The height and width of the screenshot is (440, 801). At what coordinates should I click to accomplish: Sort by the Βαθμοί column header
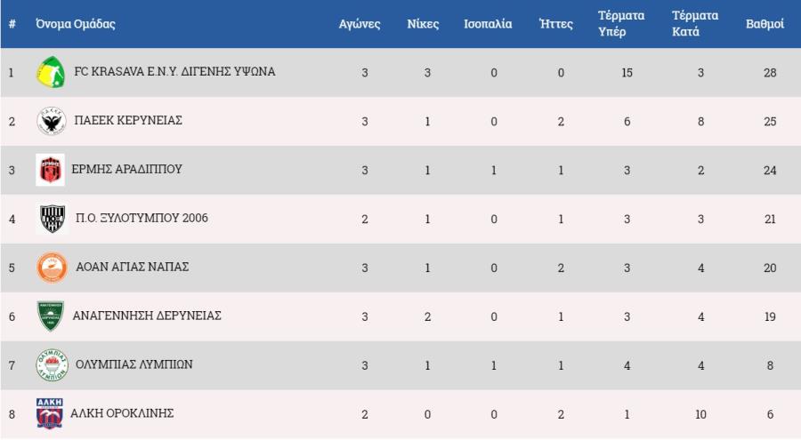click(764, 24)
